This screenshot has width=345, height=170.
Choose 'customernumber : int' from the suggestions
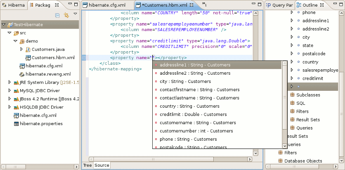pos(193,131)
